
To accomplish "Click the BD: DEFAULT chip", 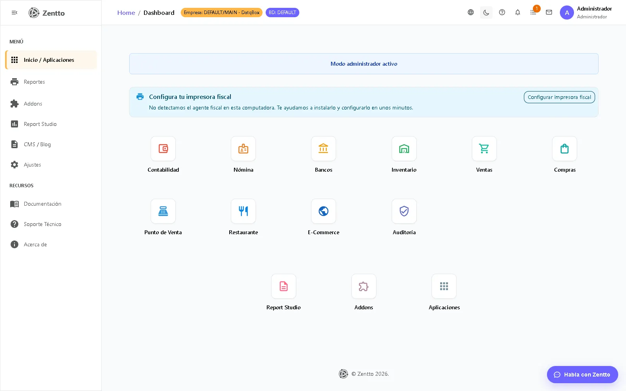I will click(x=282, y=13).
